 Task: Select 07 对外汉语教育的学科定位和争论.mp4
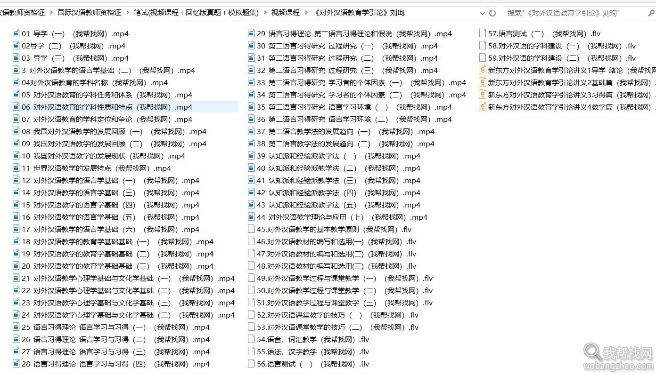pyautogui.click(x=107, y=119)
